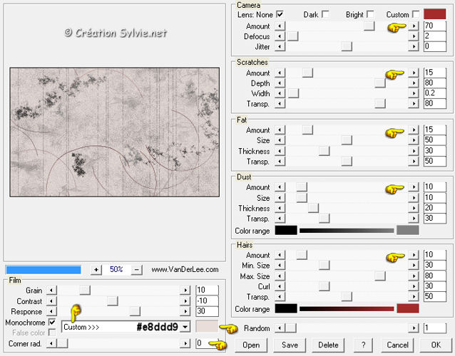Enable the Dark lens checkbox
This screenshot has height=356, width=455.
point(325,14)
